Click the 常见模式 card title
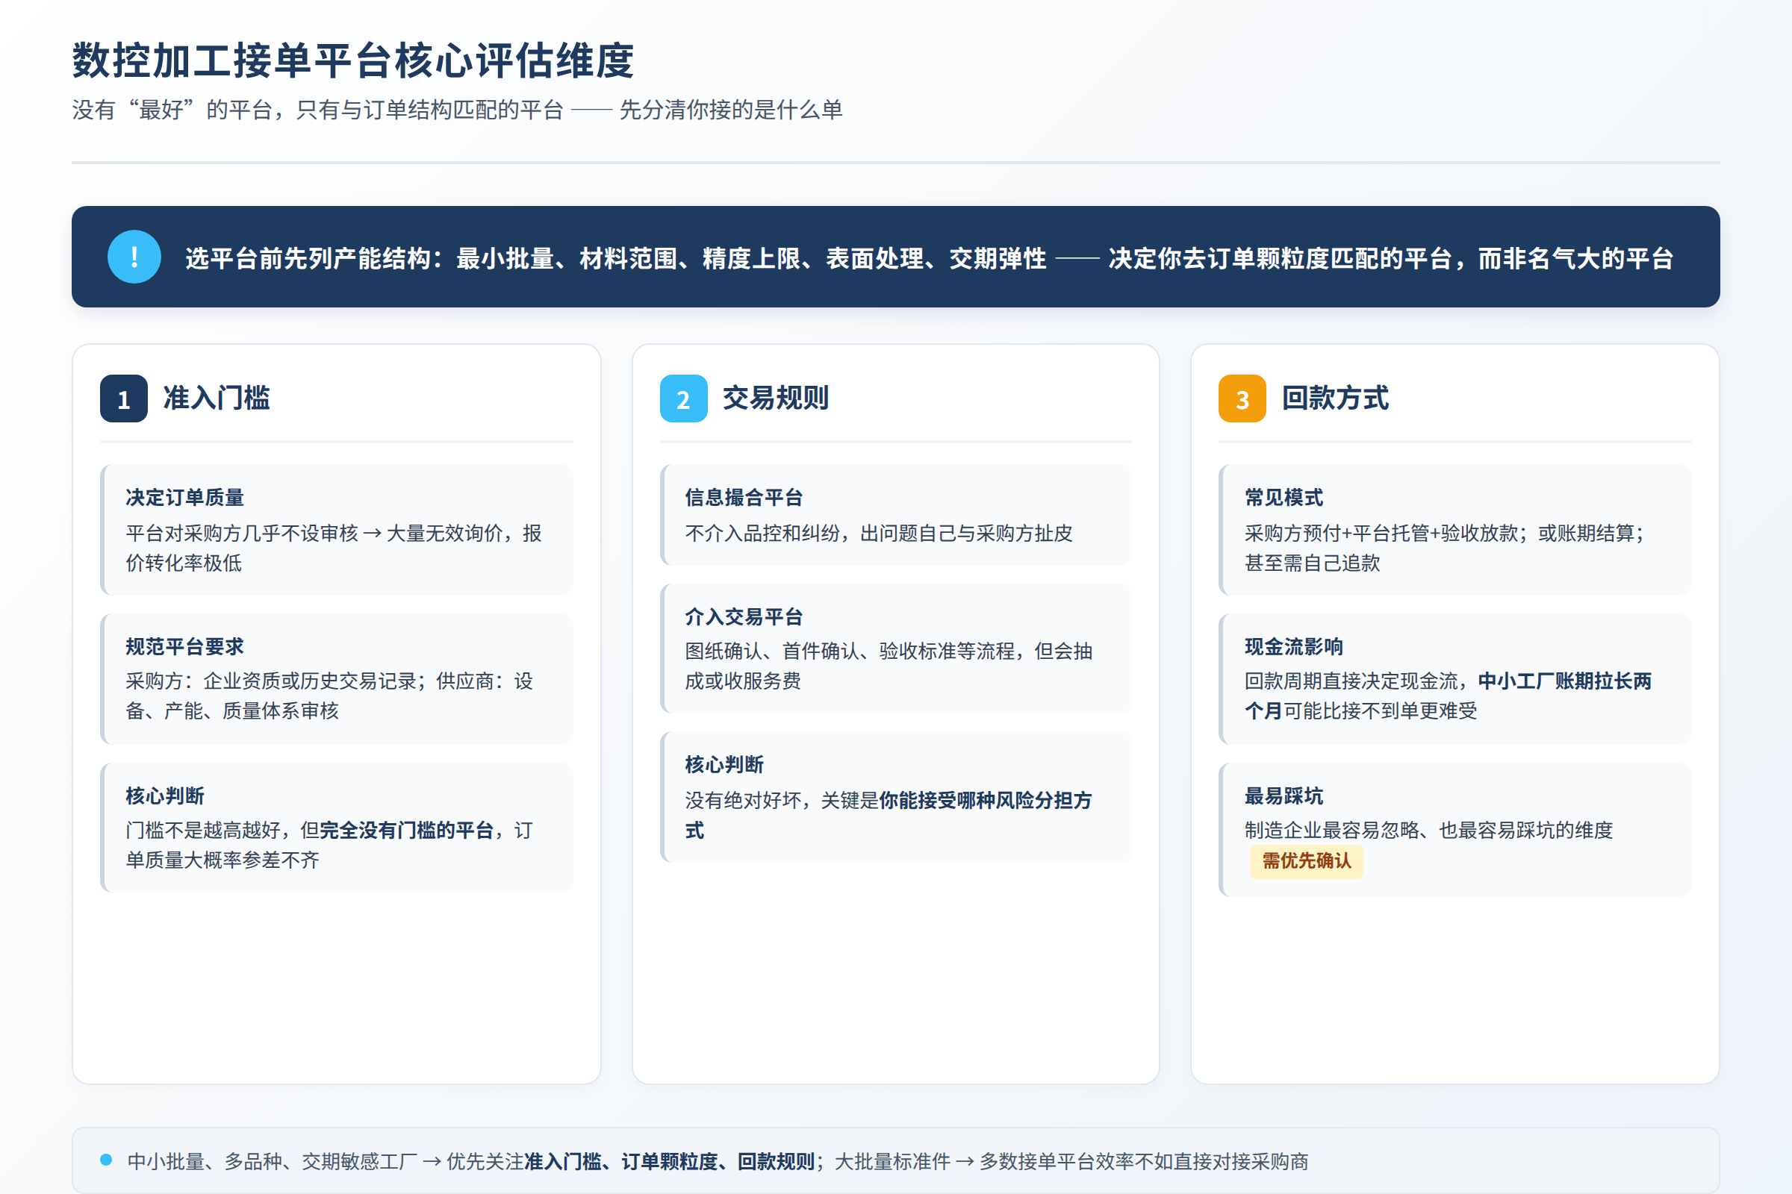Image resolution: width=1792 pixels, height=1194 pixels. click(x=1284, y=498)
